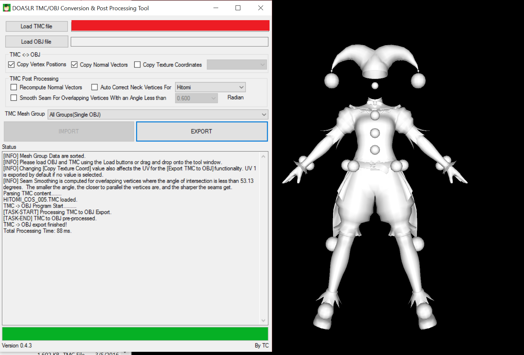Enable Copy Texture Coordinates
524x355 pixels.
[x=137, y=65]
